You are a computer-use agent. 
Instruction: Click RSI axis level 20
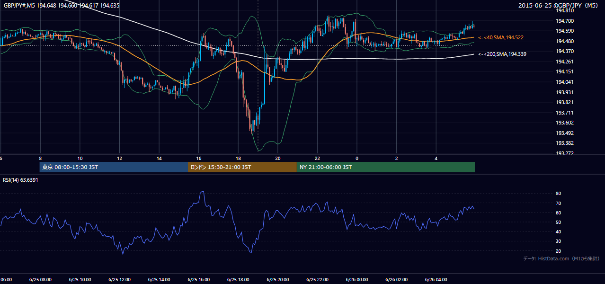pos(558,251)
